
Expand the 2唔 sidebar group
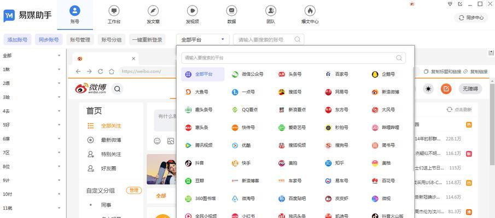pyautogui.click(x=59, y=83)
